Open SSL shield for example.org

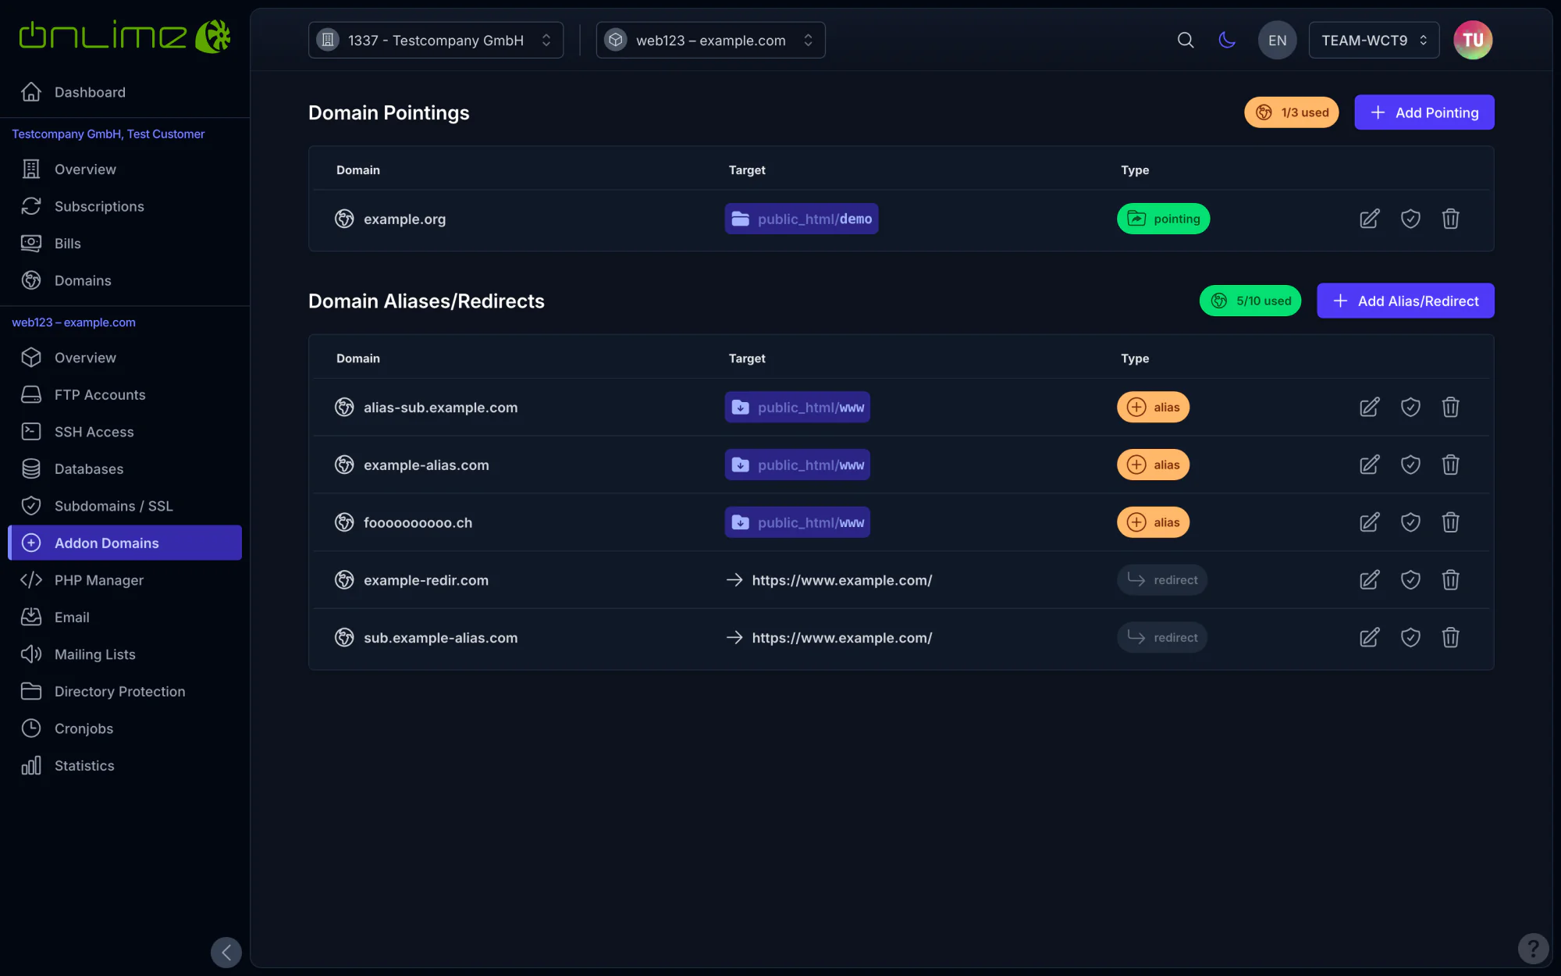pos(1410,219)
